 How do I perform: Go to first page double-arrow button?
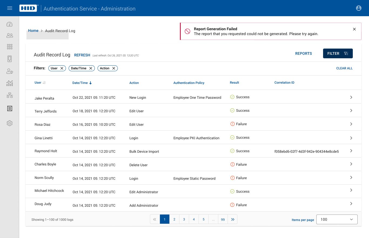click(x=155, y=219)
